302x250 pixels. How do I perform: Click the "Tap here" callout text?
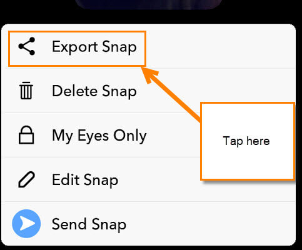point(246,141)
